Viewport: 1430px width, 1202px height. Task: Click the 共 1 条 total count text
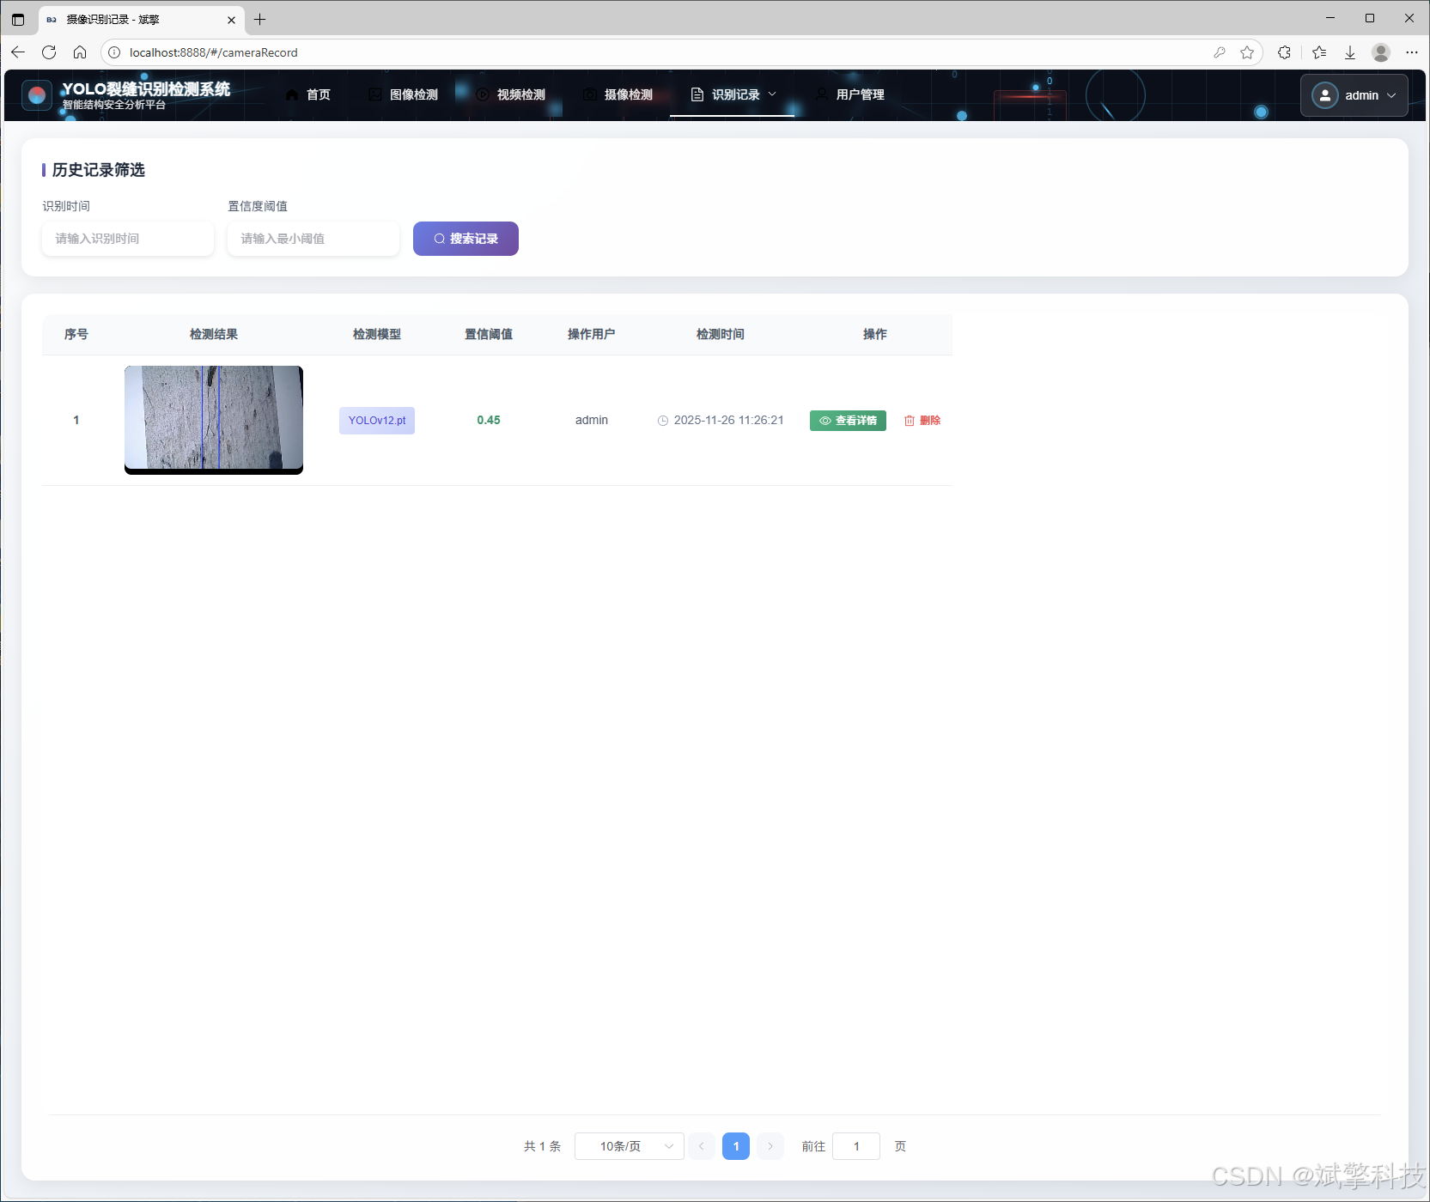(542, 1146)
